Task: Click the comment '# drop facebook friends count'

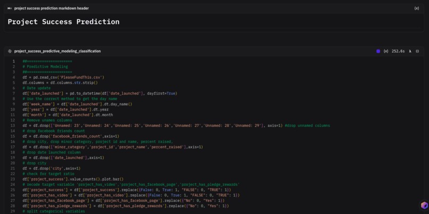Action: click(x=54, y=131)
